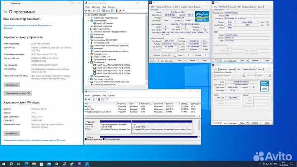This screenshot has height=167, width=297.
Task: Go back using the Settings window back arrow
Action: pos(5,3)
